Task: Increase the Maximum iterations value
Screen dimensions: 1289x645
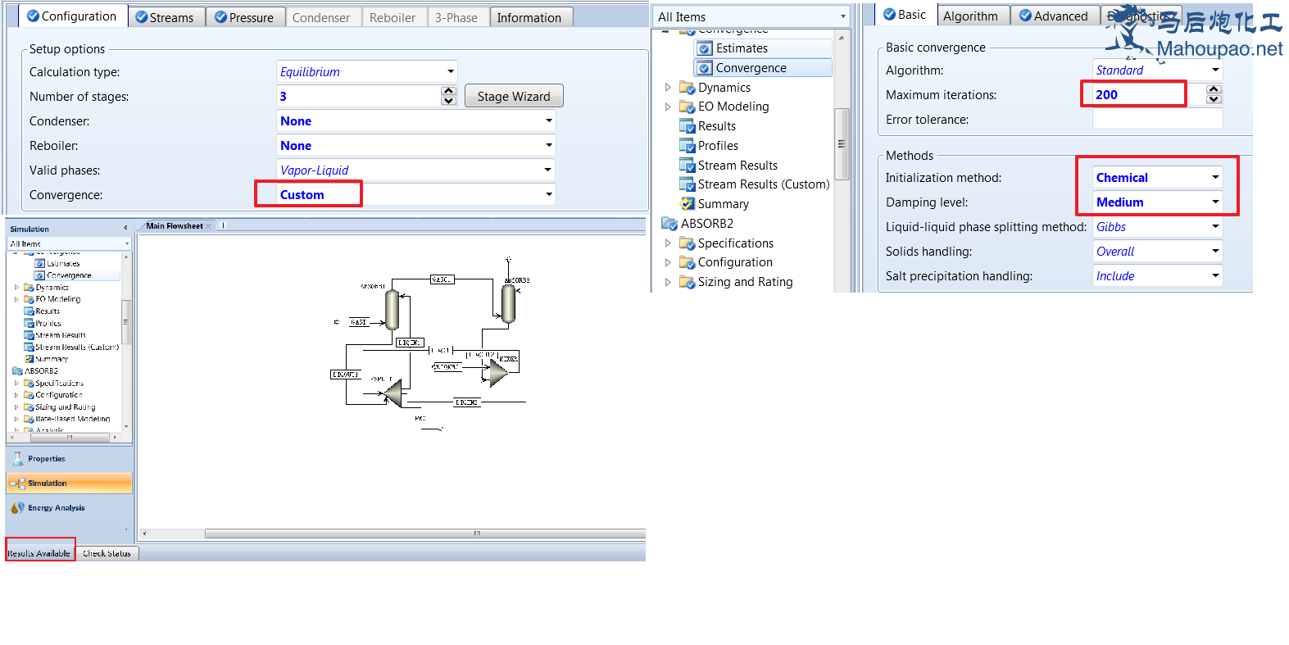Action: 1214,89
